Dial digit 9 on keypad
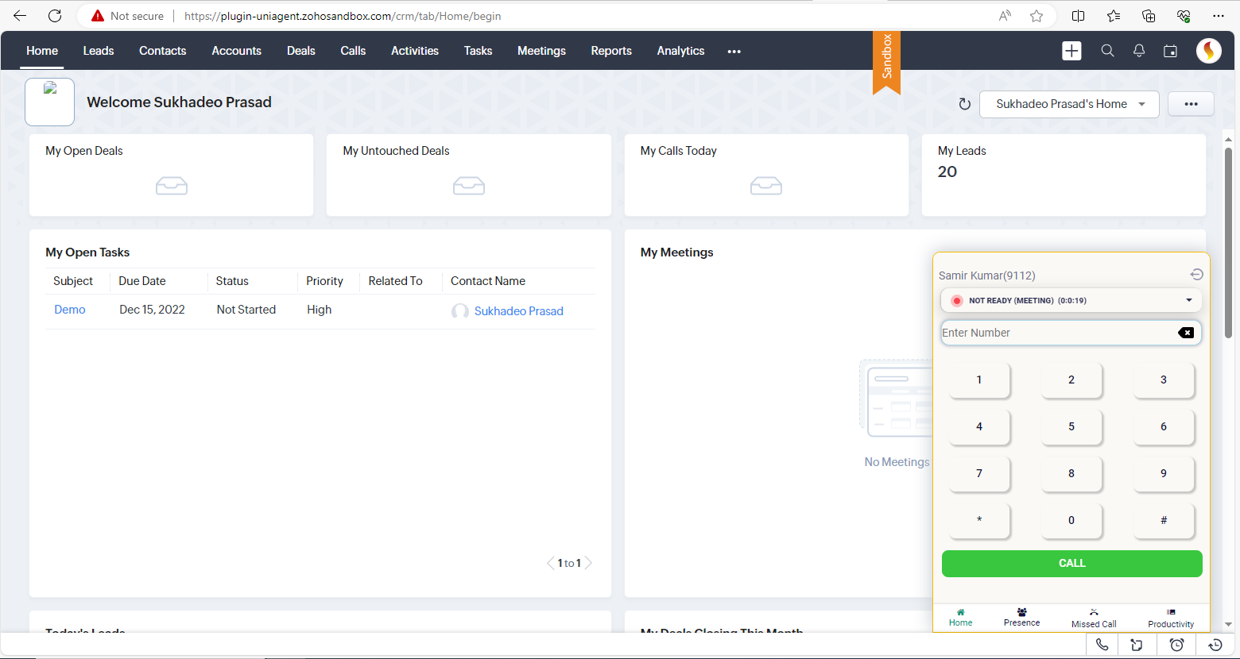 [1164, 473]
